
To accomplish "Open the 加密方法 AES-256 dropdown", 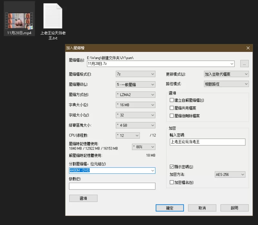I will [x=230, y=175].
